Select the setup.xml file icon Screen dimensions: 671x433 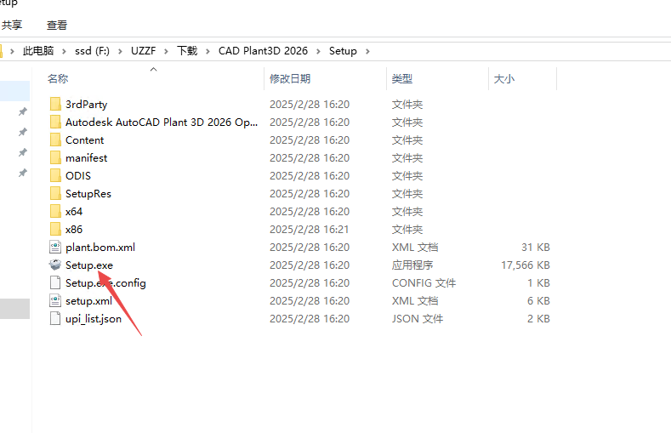click(55, 301)
